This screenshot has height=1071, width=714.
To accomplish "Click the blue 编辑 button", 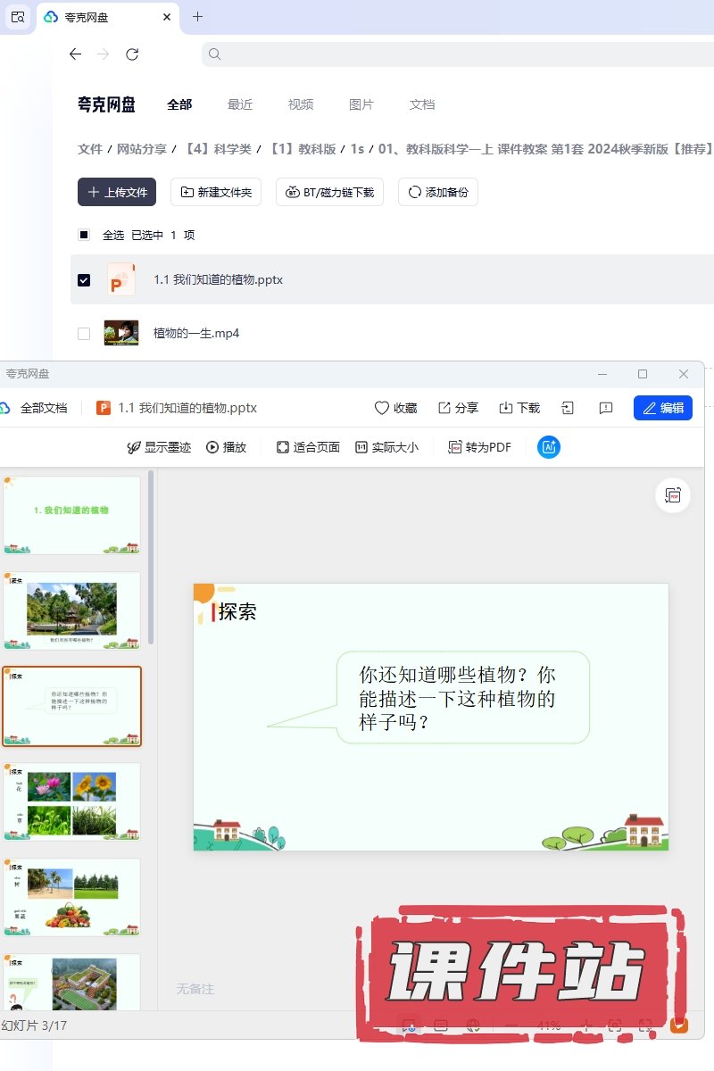I will coord(662,408).
